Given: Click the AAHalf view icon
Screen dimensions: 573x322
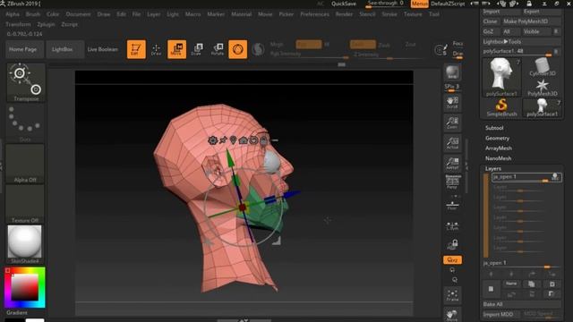Looking at the screenshot, I should click(452, 163).
